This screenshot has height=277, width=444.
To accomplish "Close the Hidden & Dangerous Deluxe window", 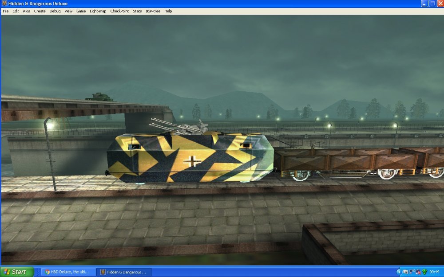I will point(440,4).
